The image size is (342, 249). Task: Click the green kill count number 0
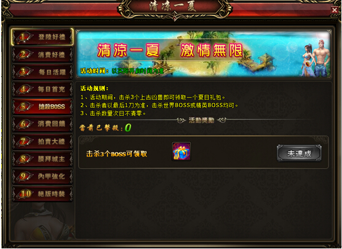click(128, 128)
